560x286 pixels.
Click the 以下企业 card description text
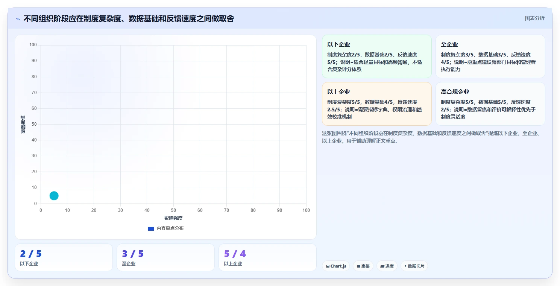[x=374, y=62]
